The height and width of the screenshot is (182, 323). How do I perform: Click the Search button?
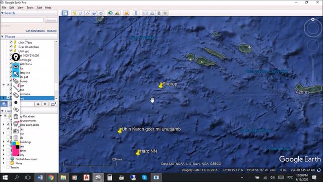[x=51, y=20]
